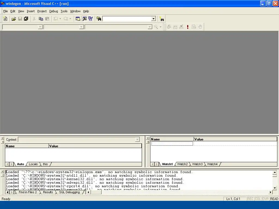Click the Undo arrow icon
This screenshot has height=209, width=279.
coord(56,19)
